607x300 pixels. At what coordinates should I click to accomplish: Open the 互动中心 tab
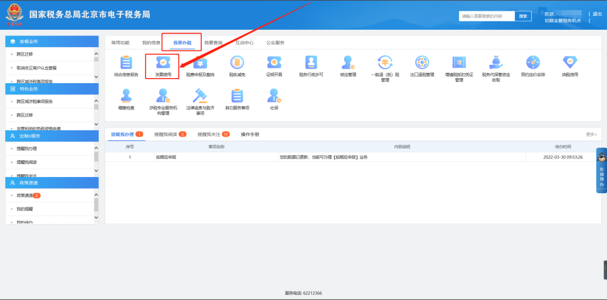(x=244, y=43)
